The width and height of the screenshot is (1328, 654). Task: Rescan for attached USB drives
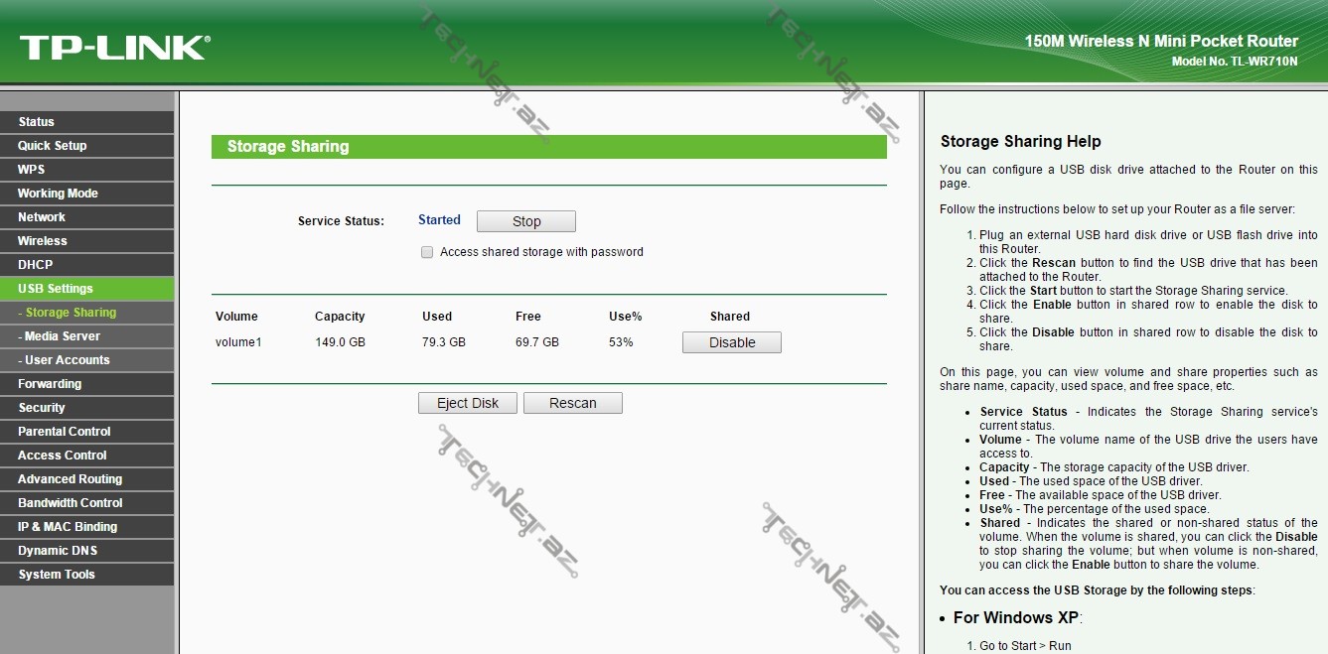(x=572, y=403)
